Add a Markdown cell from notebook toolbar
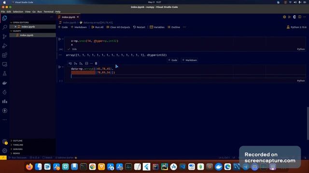Image resolution: width=309 pixels, height=173 pixels. [79, 27]
